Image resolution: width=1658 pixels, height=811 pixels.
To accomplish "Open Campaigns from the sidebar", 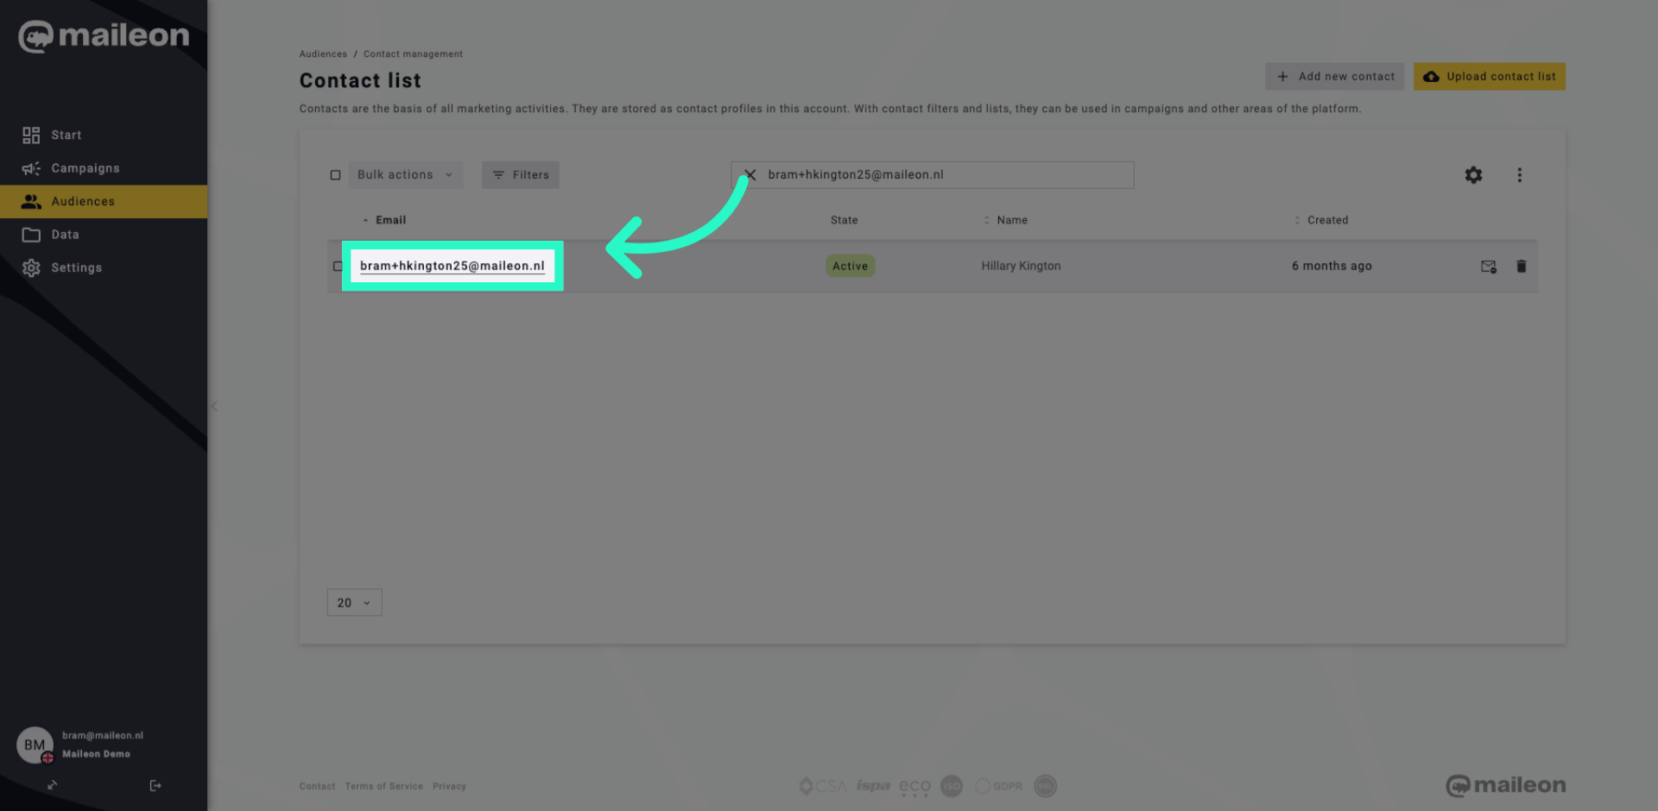I will (x=31, y=167).
